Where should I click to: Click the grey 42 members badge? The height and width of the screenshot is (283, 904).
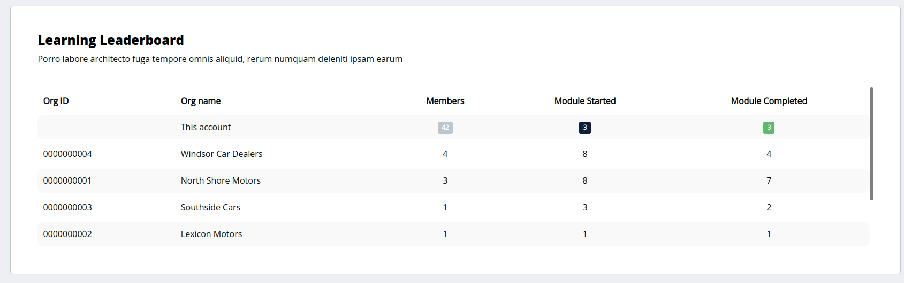click(x=445, y=128)
